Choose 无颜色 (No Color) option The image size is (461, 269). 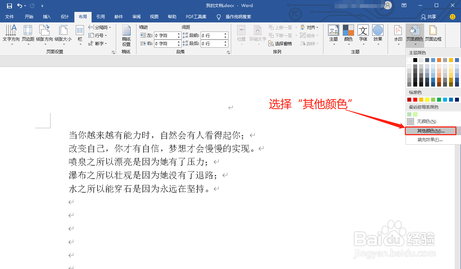tap(425, 122)
